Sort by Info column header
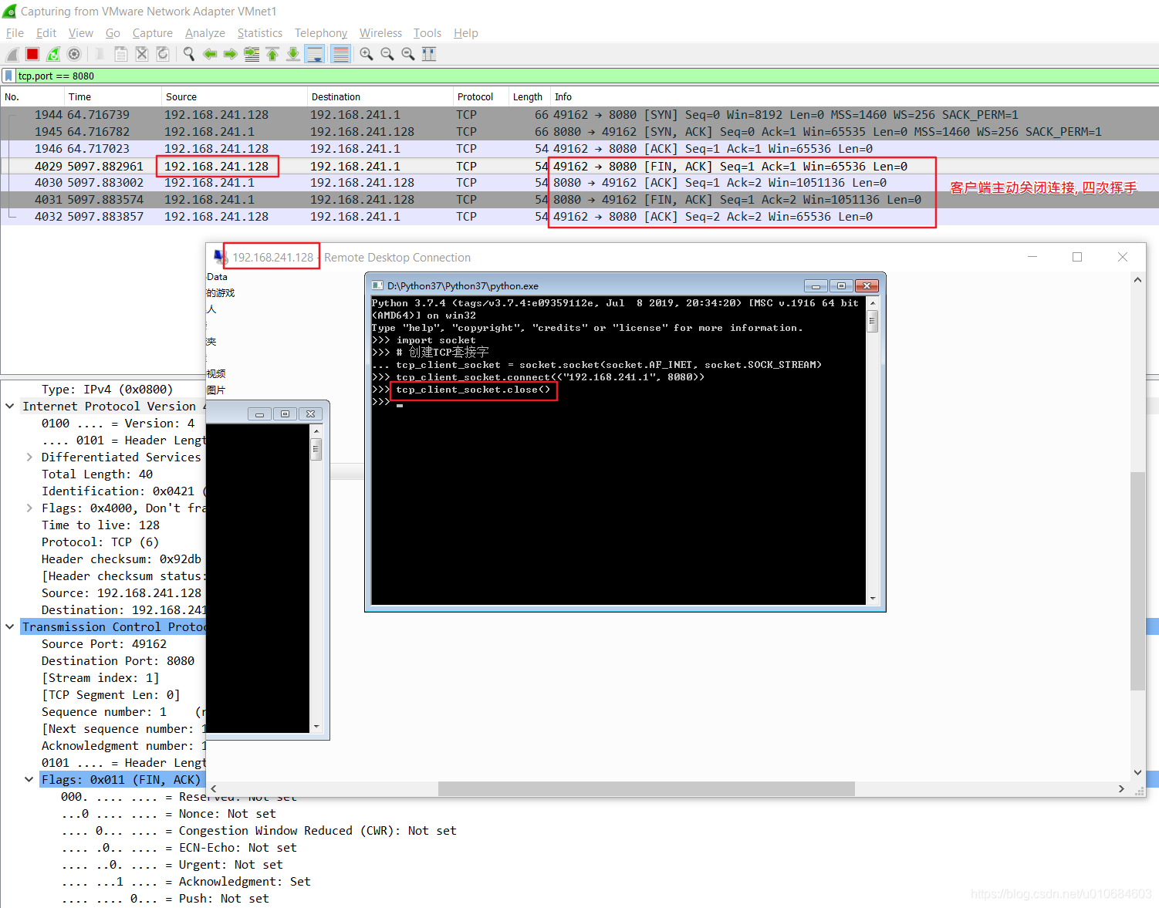1159x908 pixels. tap(854, 96)
